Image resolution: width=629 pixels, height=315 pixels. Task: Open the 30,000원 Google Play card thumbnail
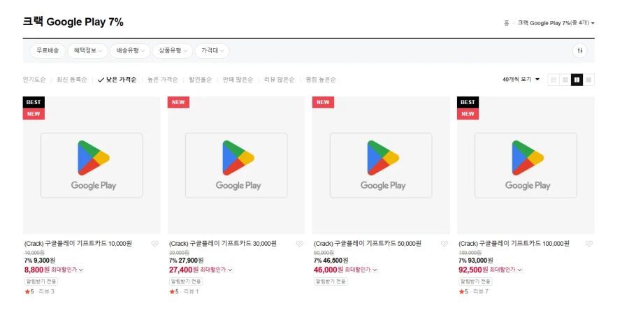(236, 165)
